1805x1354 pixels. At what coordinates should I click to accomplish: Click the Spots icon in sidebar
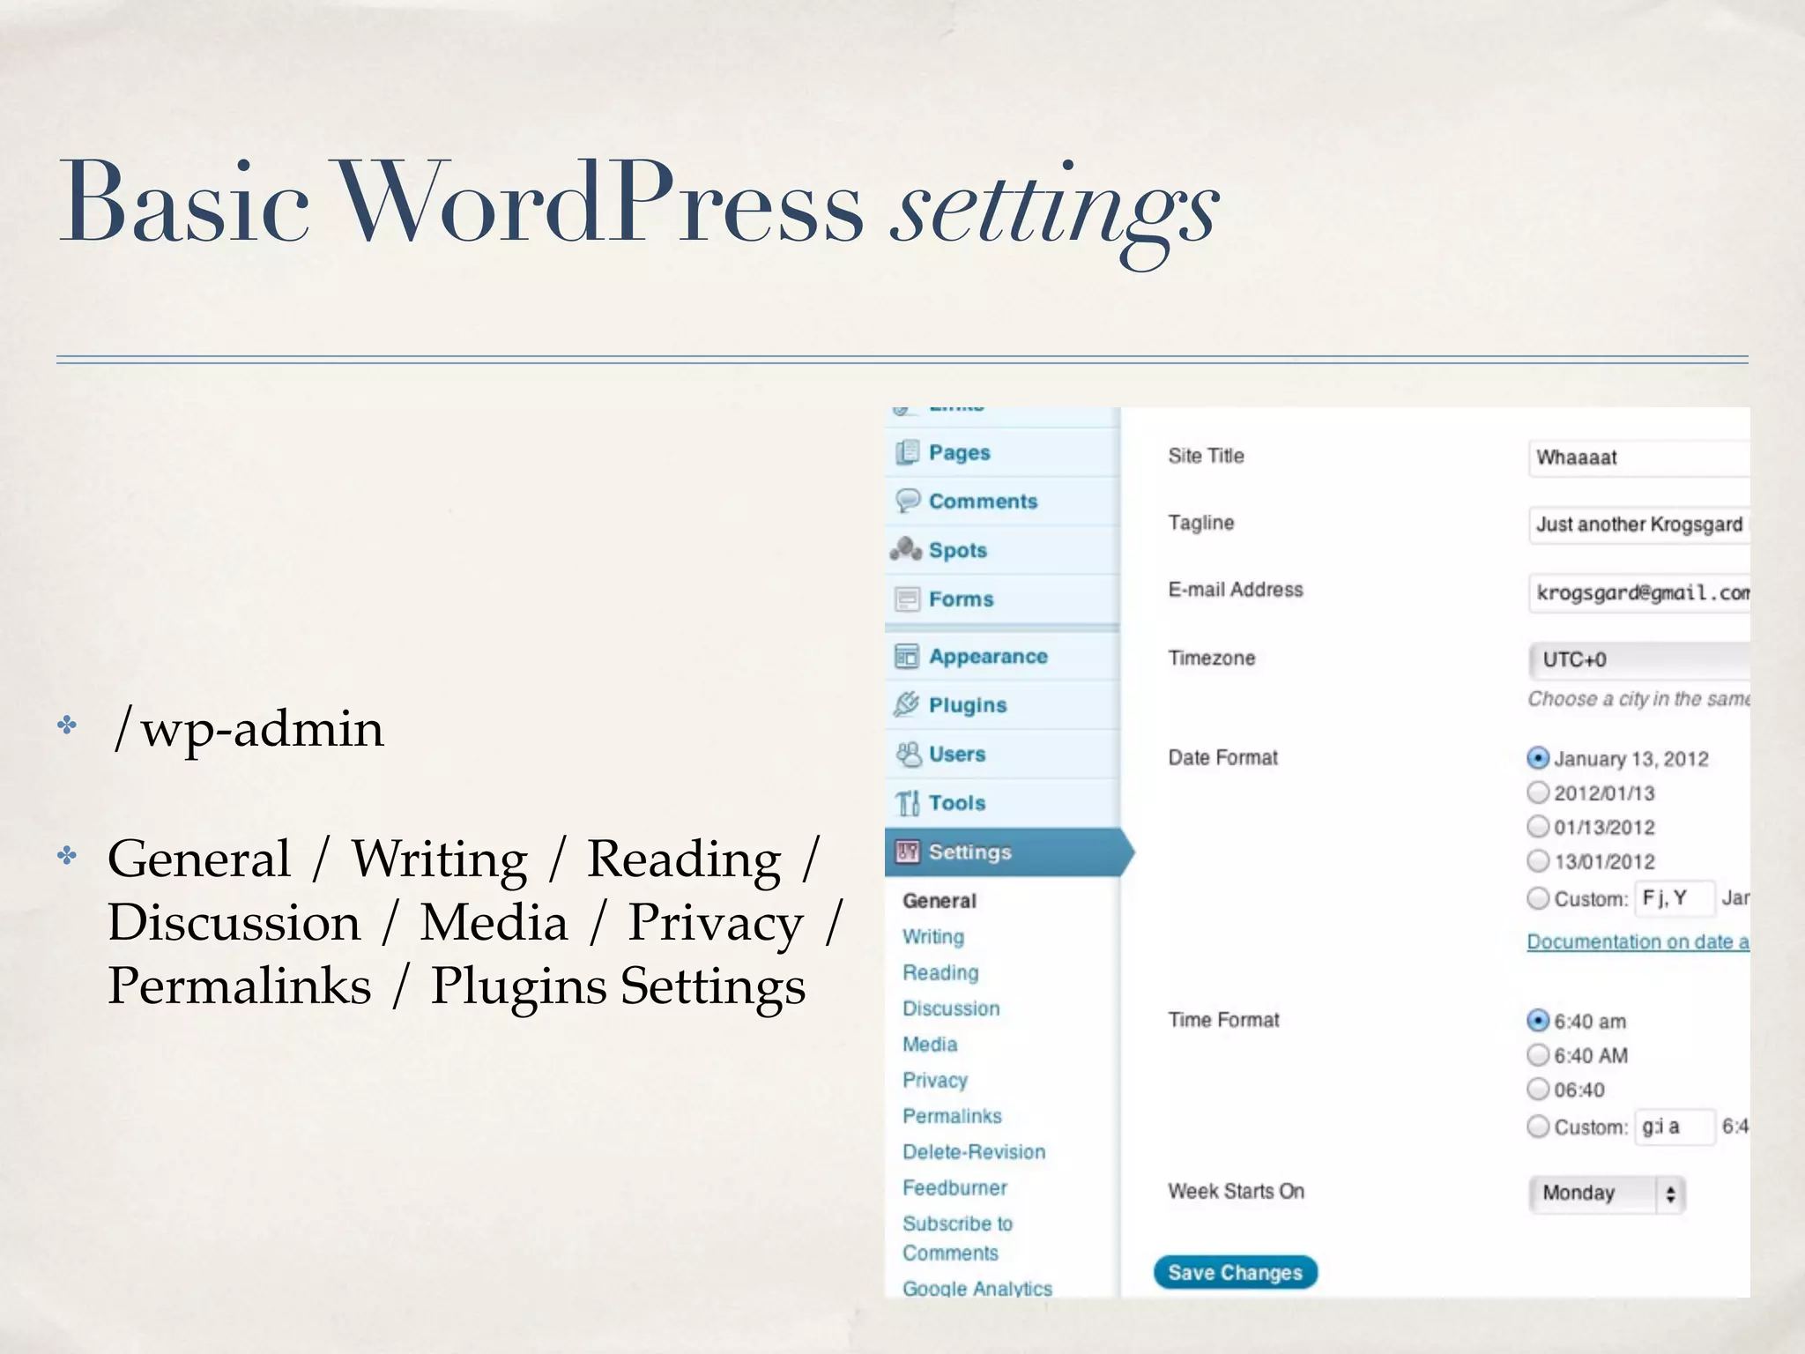pyautogui.click(x=906, y=549)
